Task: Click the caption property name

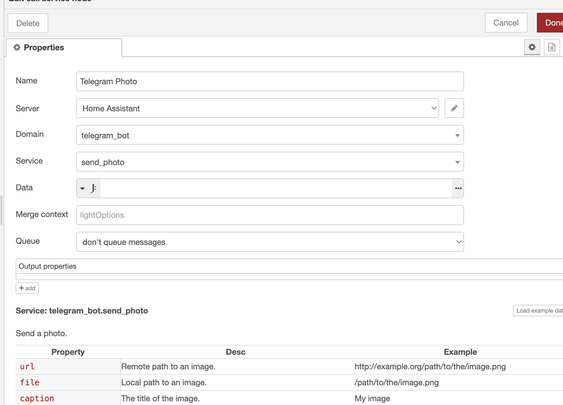Action: (x=37, y=398)
